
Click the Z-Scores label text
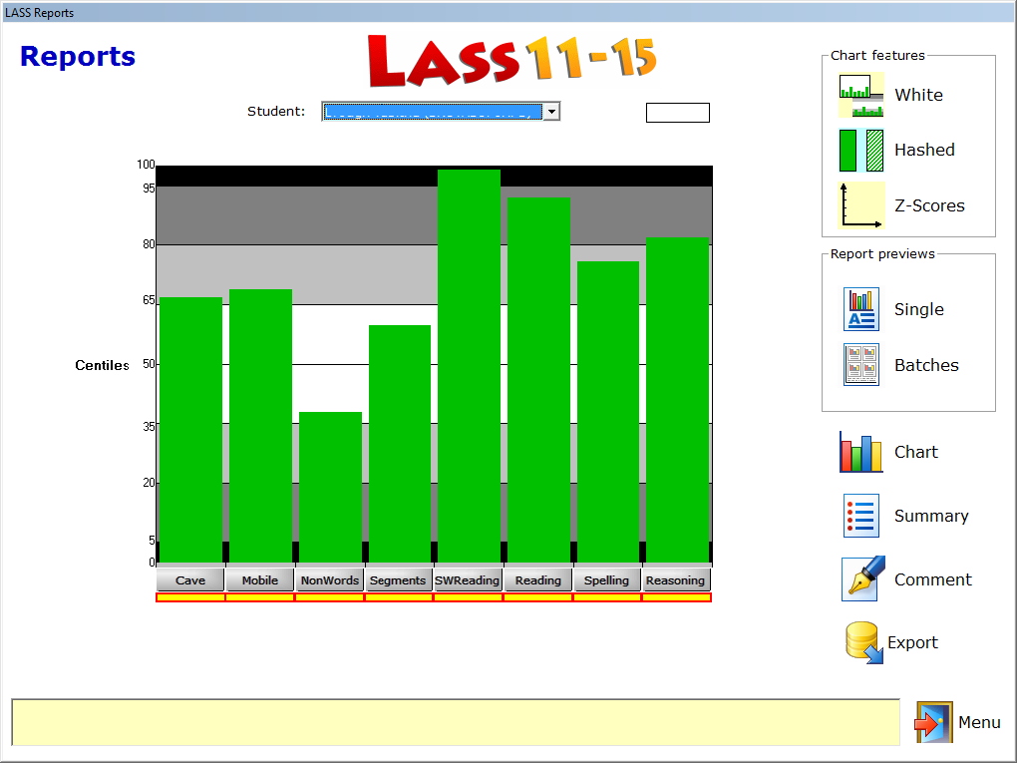coord(929,205)
